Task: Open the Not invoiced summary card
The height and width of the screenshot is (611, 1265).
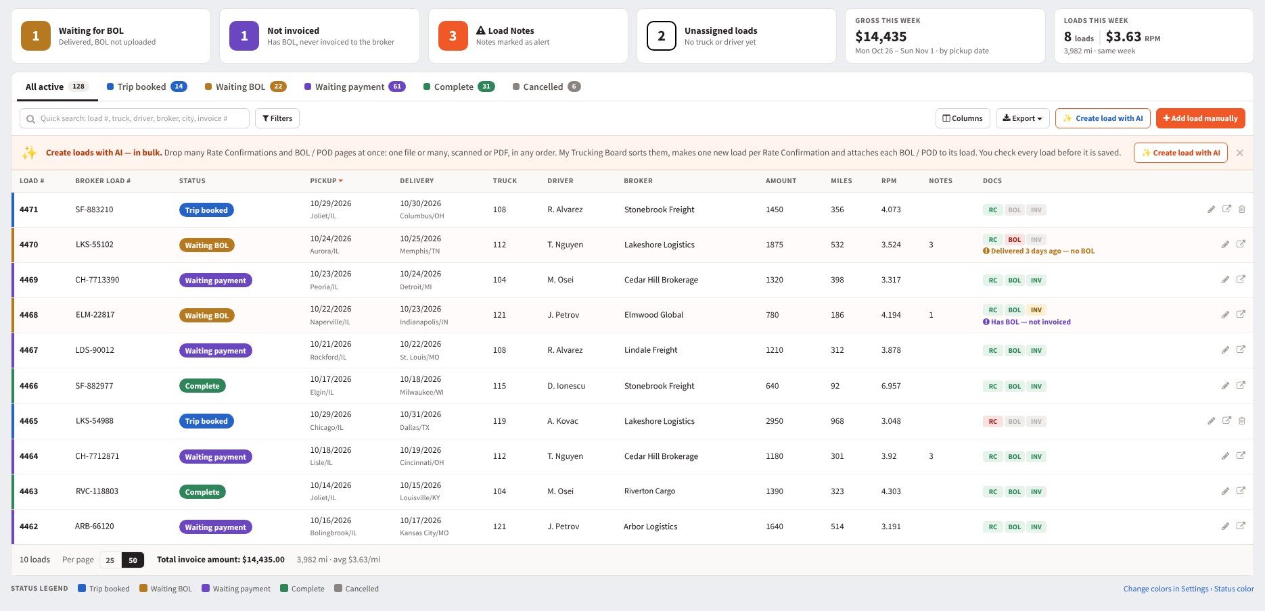Action: pos(319,36)
